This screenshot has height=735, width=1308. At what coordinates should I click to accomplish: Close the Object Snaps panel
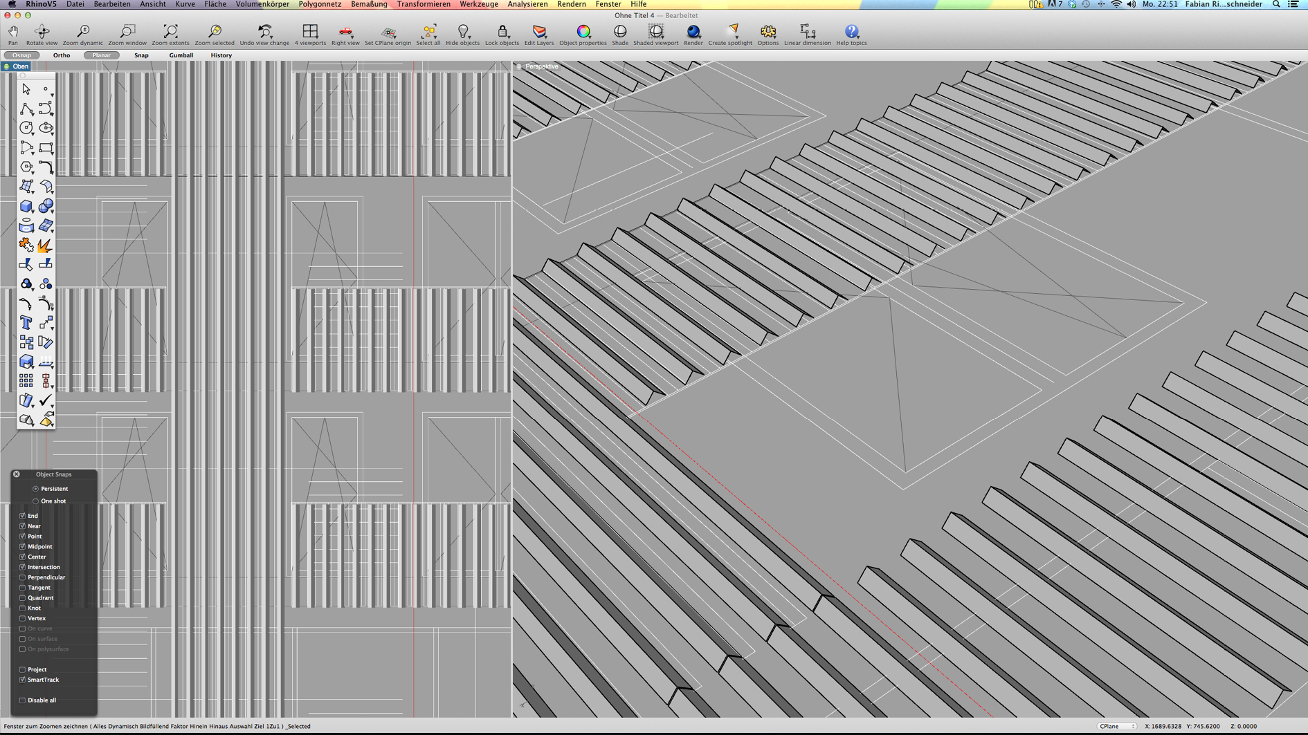point(17,474)
